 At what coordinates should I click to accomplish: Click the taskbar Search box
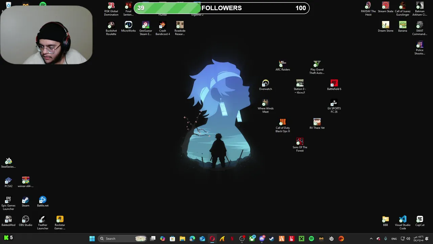[x=123, y=239]
